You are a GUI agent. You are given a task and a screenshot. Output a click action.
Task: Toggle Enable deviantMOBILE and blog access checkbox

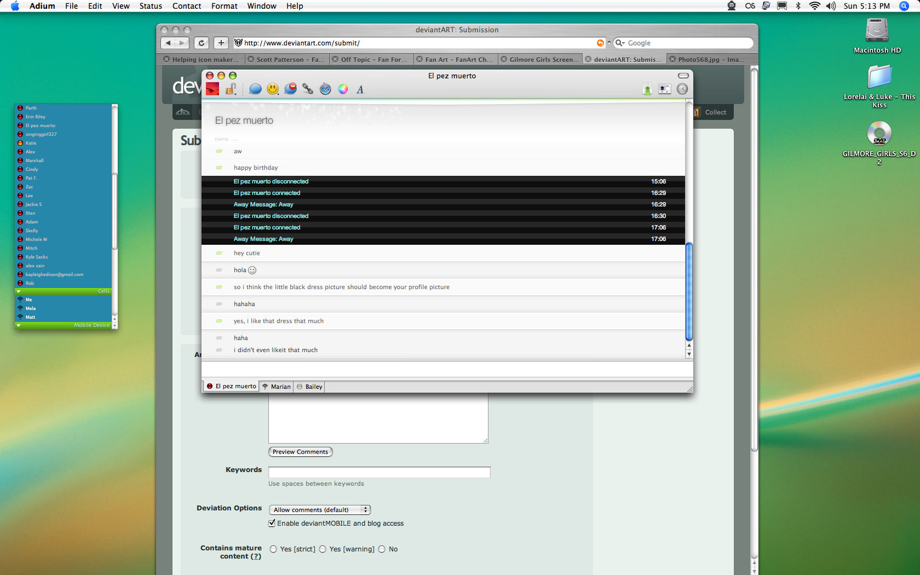point(272,523)
